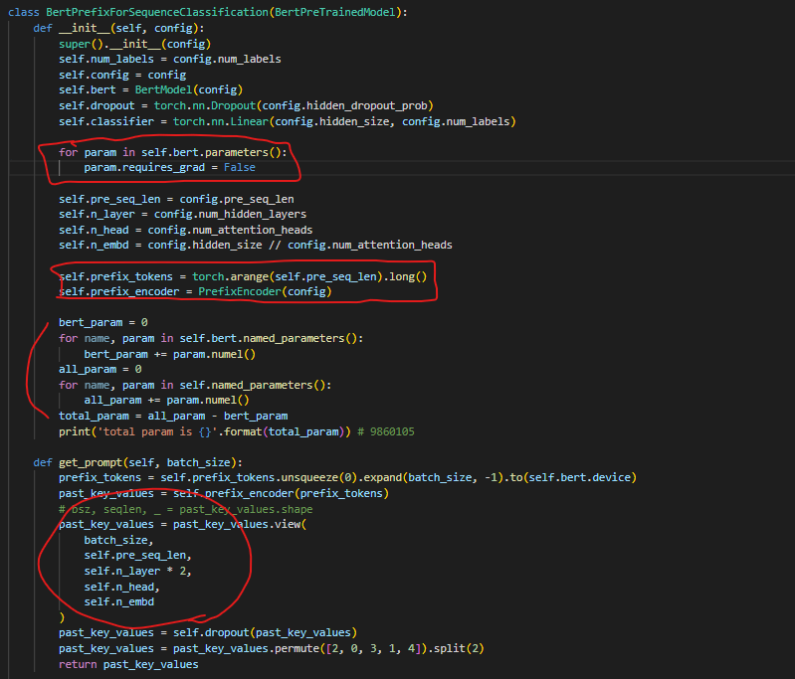Click the 'bert_param = 0' line
The width and height of the screenshot is (795, 679).
103,322
